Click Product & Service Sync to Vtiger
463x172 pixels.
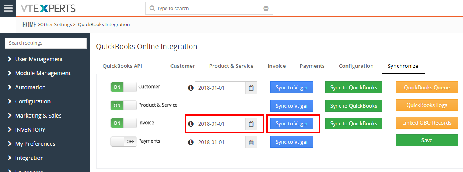(x=292, y=106)
